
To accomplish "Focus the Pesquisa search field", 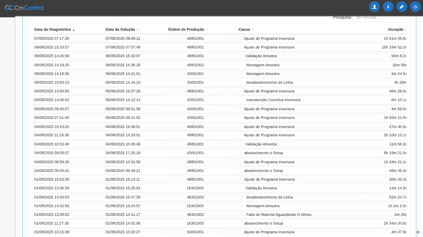I will tap(379, 17).
